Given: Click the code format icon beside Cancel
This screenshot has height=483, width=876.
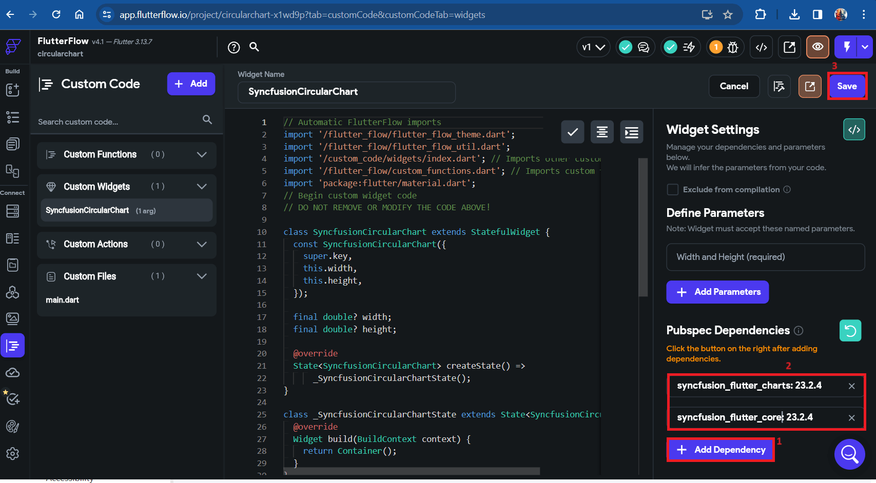Looking at the screenshot, I should click(779, 86).
